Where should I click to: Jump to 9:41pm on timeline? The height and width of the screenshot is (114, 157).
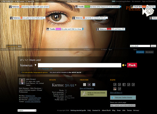[x=62, y=50]
